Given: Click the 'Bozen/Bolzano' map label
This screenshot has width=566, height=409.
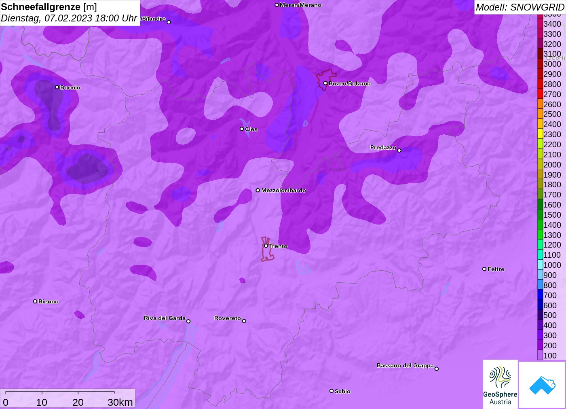Looking at the screenshot, I should point(350,83).
